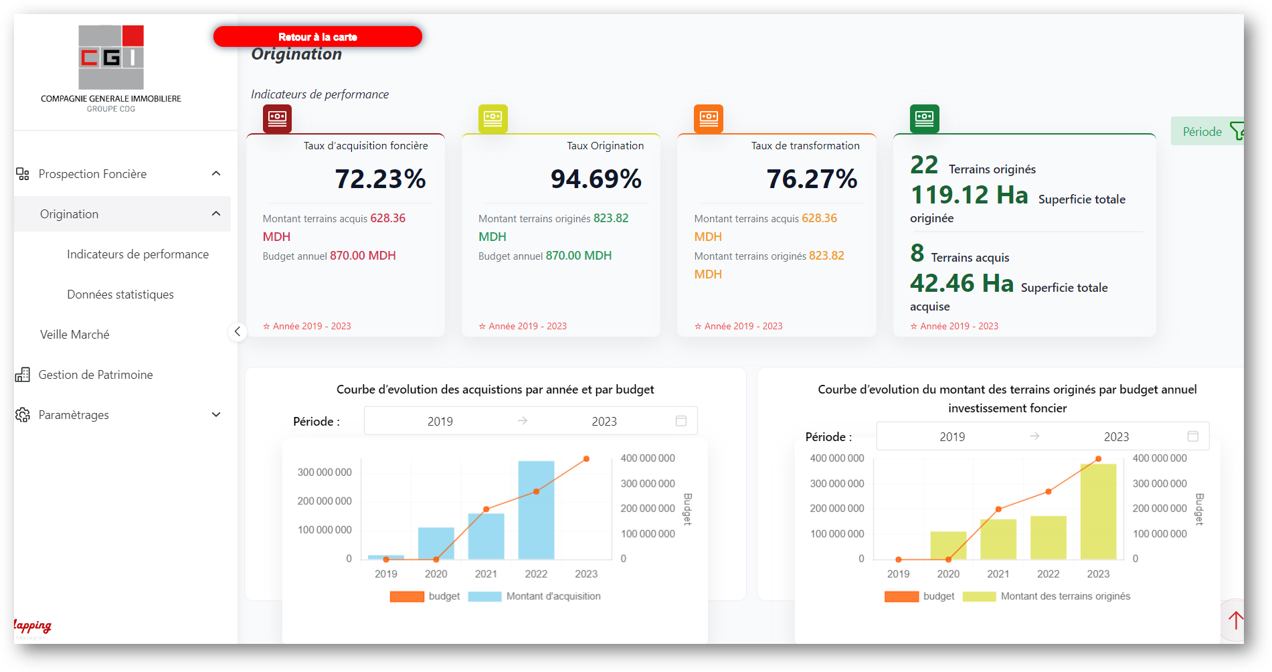Toggle Montant des terrains originés legend series
The height and width of the screenshot is (672, 1272).
tap(979, 596)
